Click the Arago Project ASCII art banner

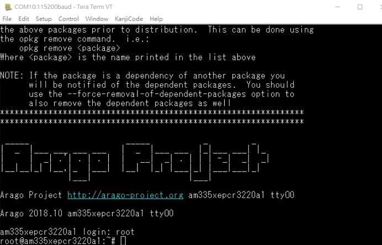click(x=135, y=162)
